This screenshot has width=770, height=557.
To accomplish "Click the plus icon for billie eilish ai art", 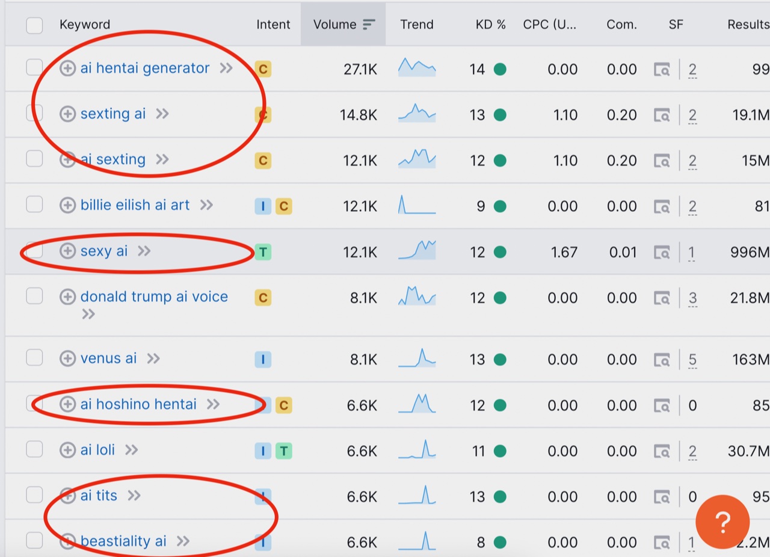I will coord(67,206).
